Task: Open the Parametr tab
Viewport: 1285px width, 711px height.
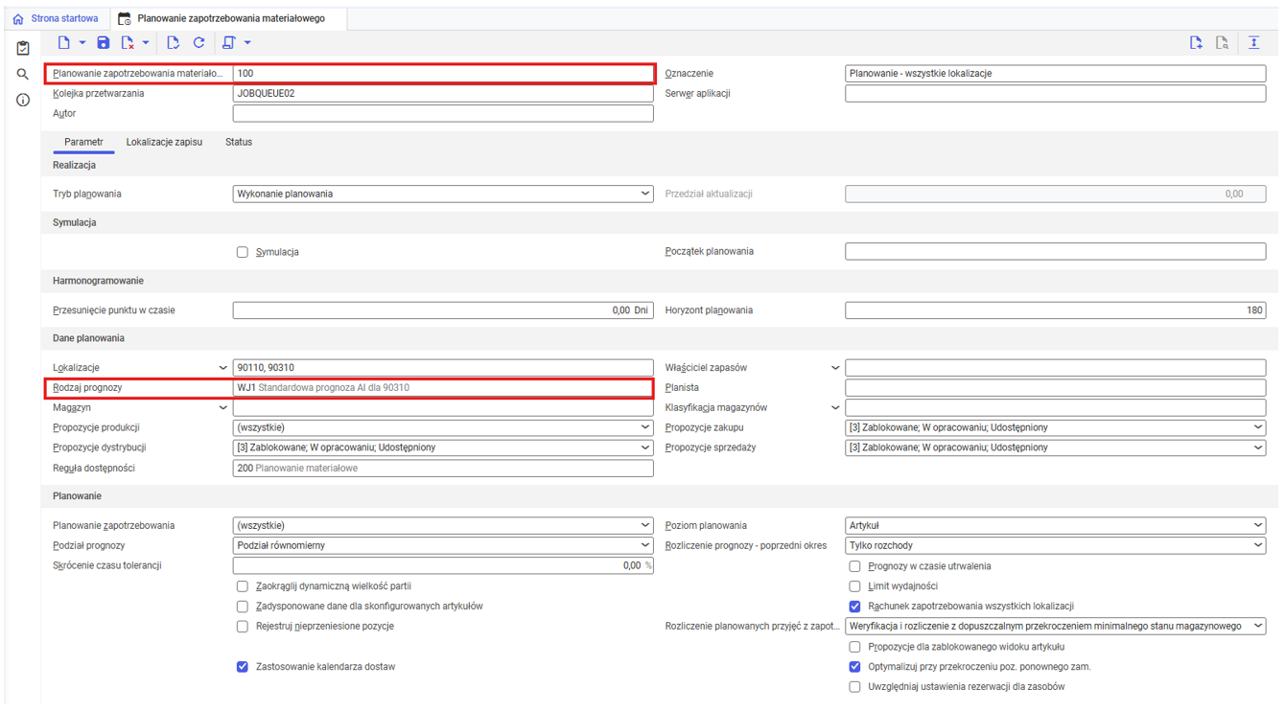Action: (83, 142)
